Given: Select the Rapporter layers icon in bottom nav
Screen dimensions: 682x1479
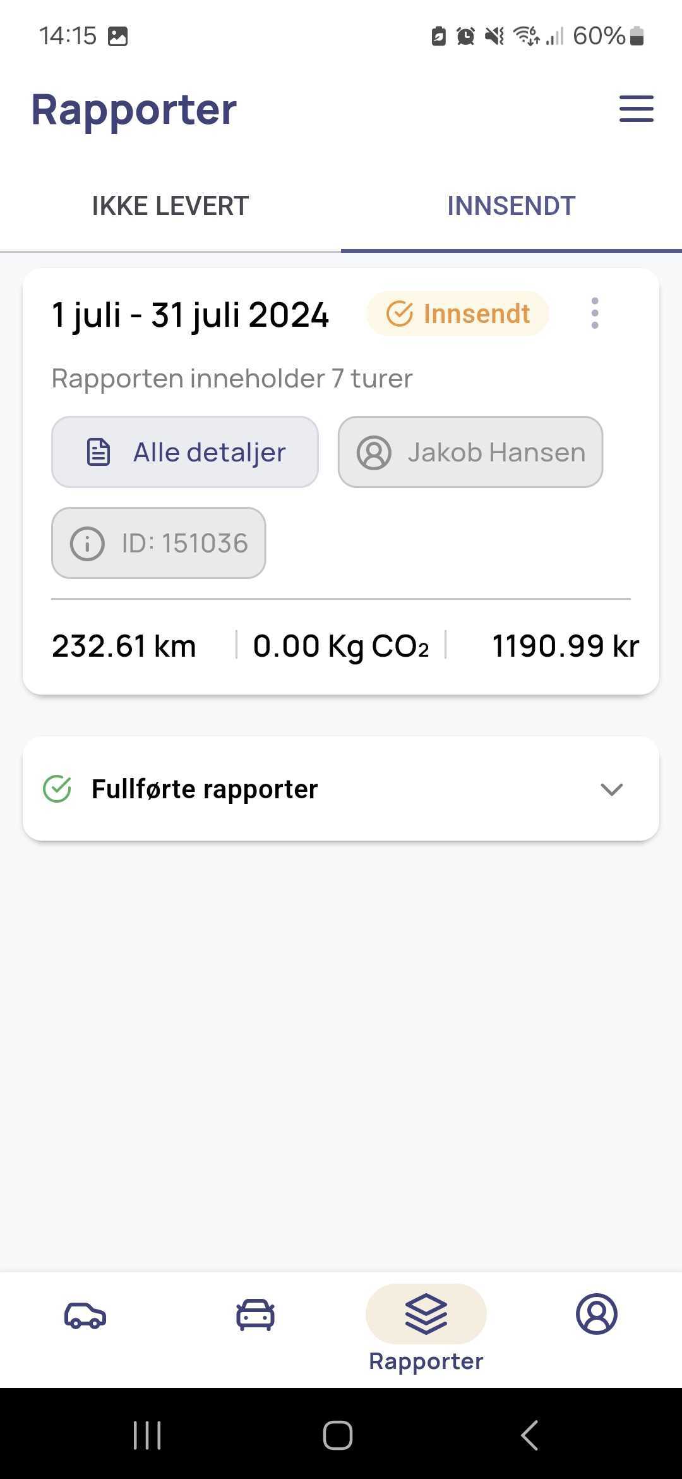Looking at the screenshot, I should tap(426, 1314).
